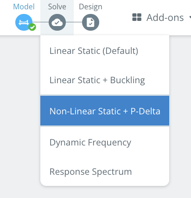This screenshot has height=198, width=191.
Task: Select the Solve step label
Action: coord(57,7)
